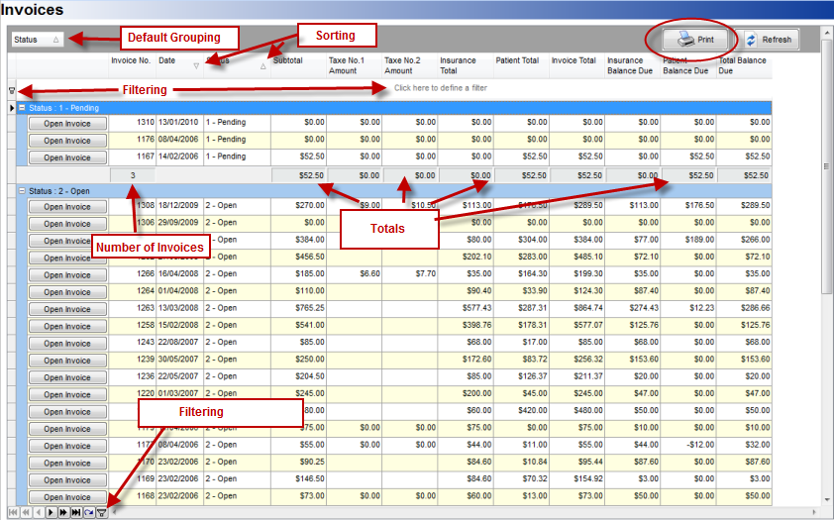Image resolution: width=834 pixels, height=520 pixels.
Task: Click the Pending group invoice count 3
Action: click(x=133, y=175)
